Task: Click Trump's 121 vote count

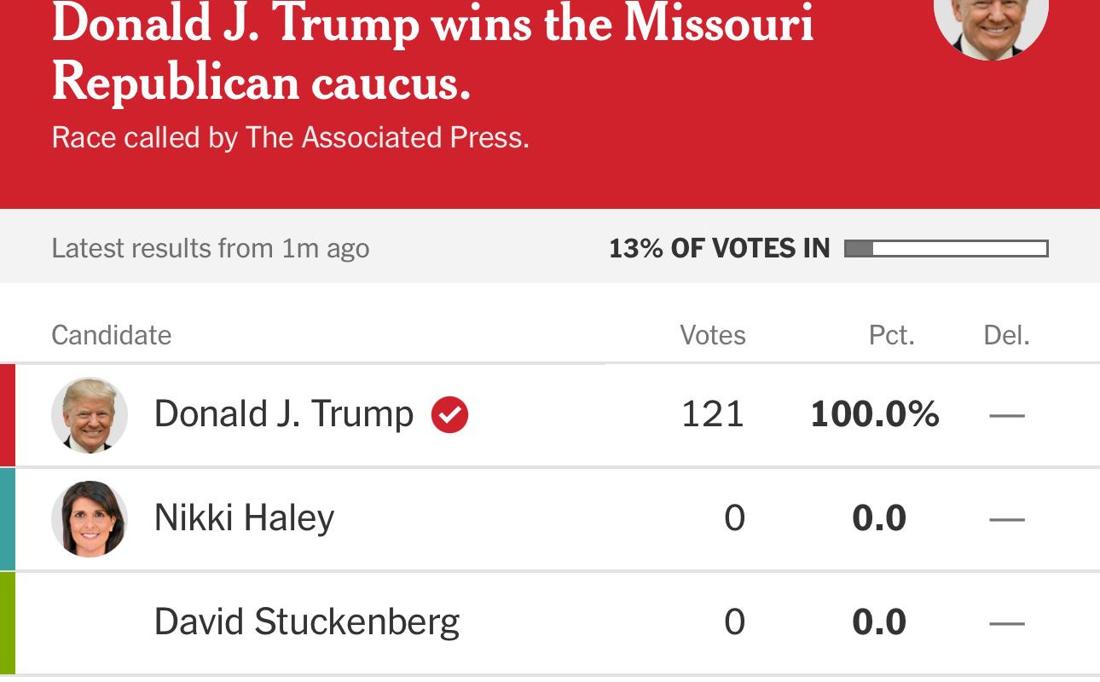Action: pyautogui.click(x=712, y=415)
